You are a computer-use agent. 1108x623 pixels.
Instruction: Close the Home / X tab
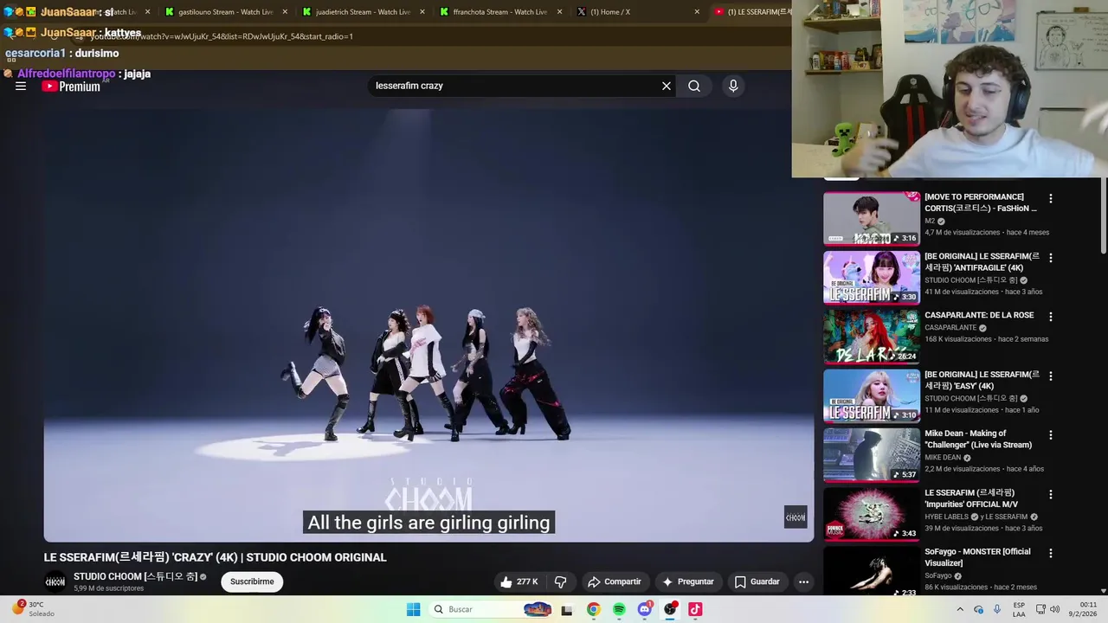pyautogui.click(x=697, y=12)
